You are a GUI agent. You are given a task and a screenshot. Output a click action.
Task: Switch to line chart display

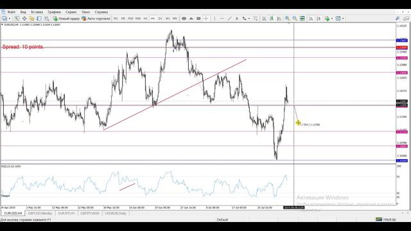279,19
